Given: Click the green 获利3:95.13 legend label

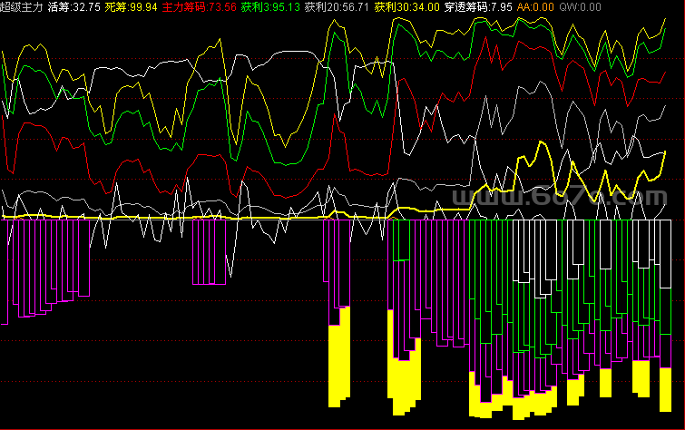Looking at the screenshot, I should click(270, 7).
